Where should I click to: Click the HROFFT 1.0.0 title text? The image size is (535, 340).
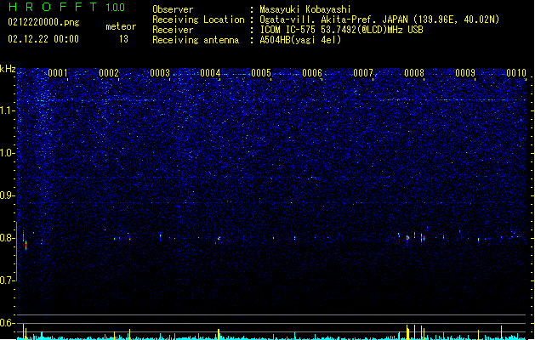coord(66,7)
